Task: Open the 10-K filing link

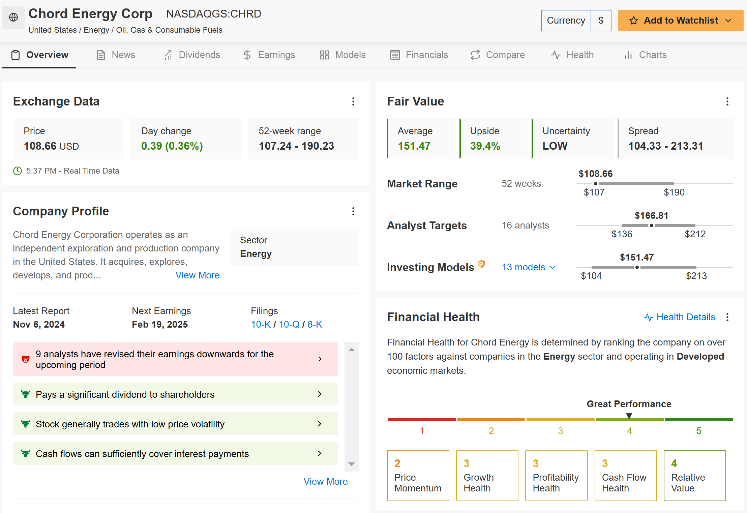Action: tap(261, 324)
